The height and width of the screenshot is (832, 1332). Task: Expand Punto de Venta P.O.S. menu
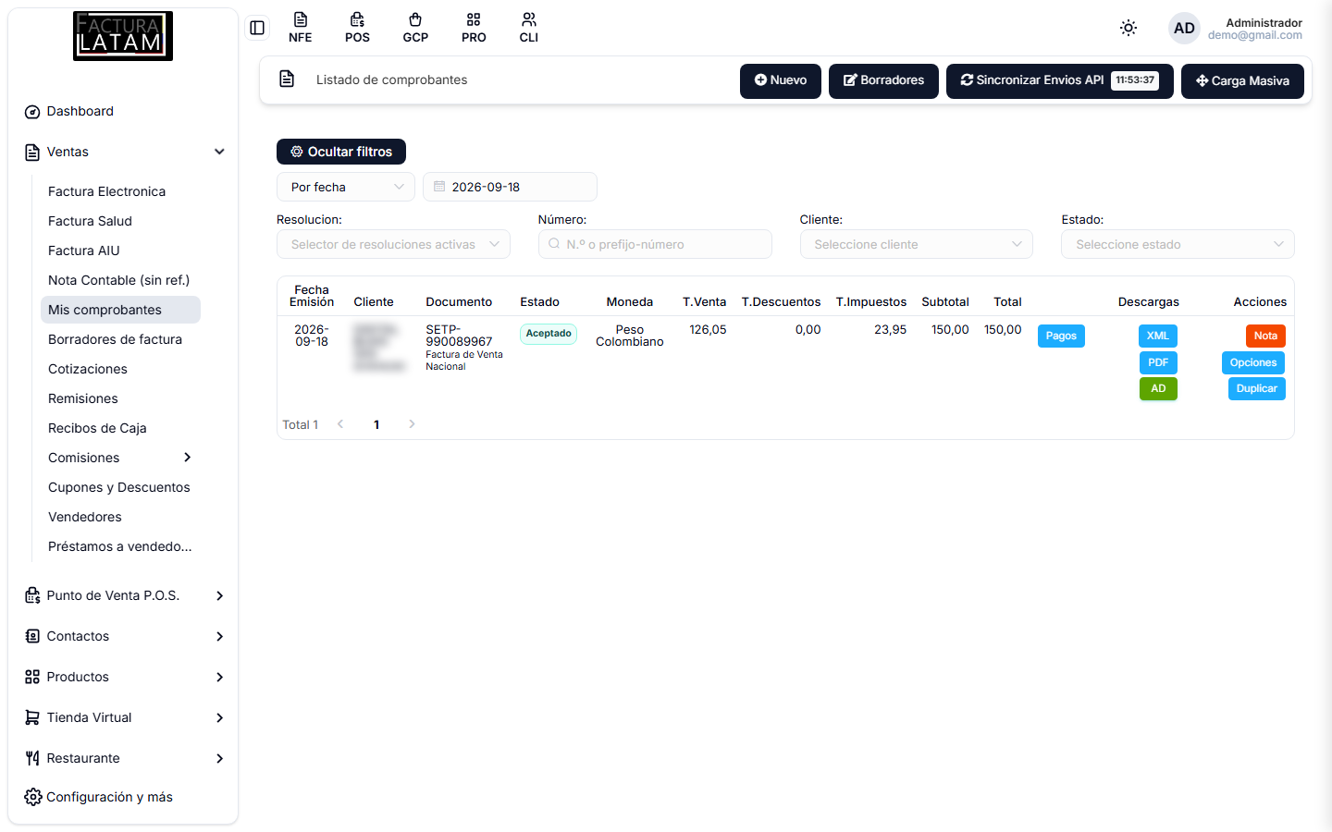coord(123,595)
